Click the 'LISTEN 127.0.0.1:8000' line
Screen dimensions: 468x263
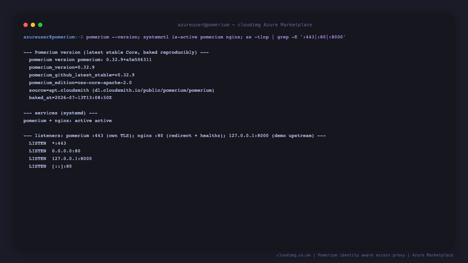point(60,159)
